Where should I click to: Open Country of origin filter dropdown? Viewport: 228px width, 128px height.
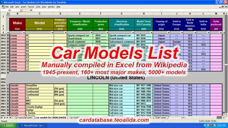(x=169, y=32)
